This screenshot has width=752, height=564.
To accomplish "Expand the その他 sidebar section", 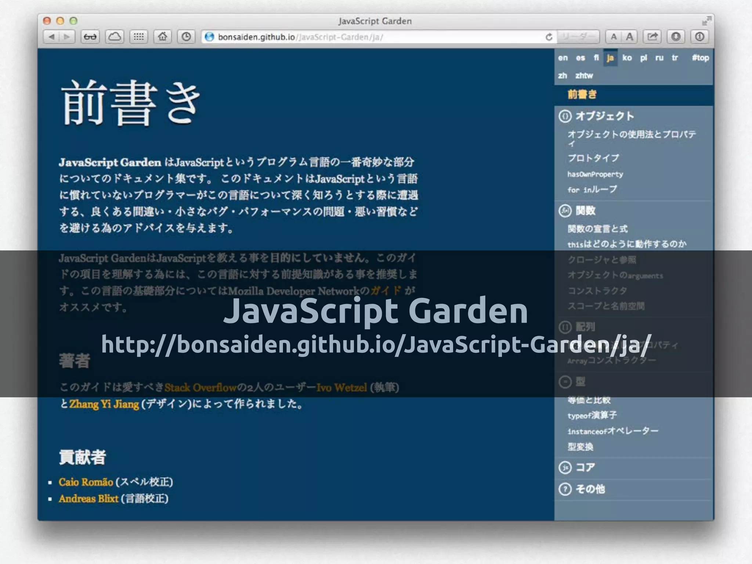I will point(590,489).
